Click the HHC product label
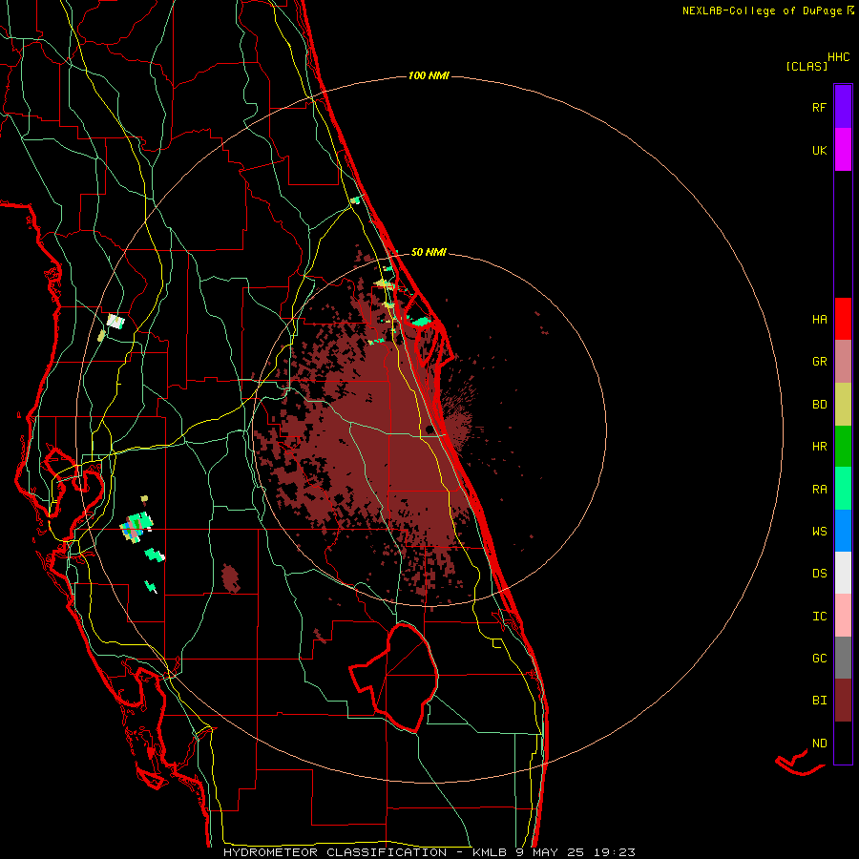This screenshot has height=859, width=859. (839, 57)
